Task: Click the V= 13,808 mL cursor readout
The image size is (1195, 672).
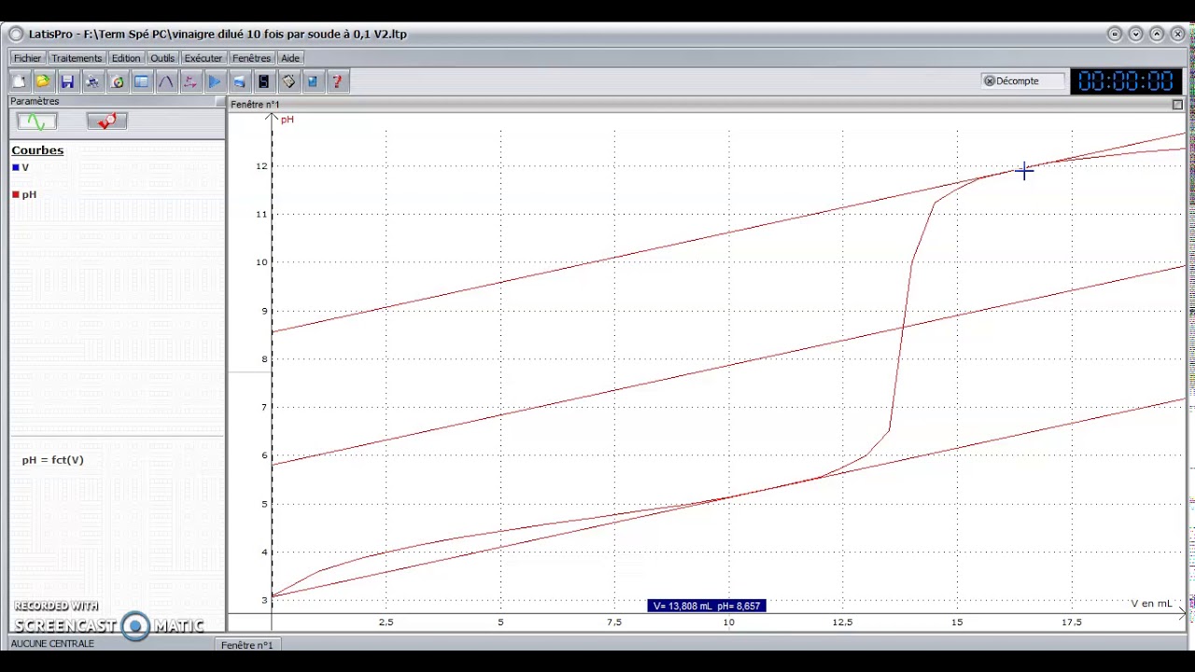Action: pos(707,606)
